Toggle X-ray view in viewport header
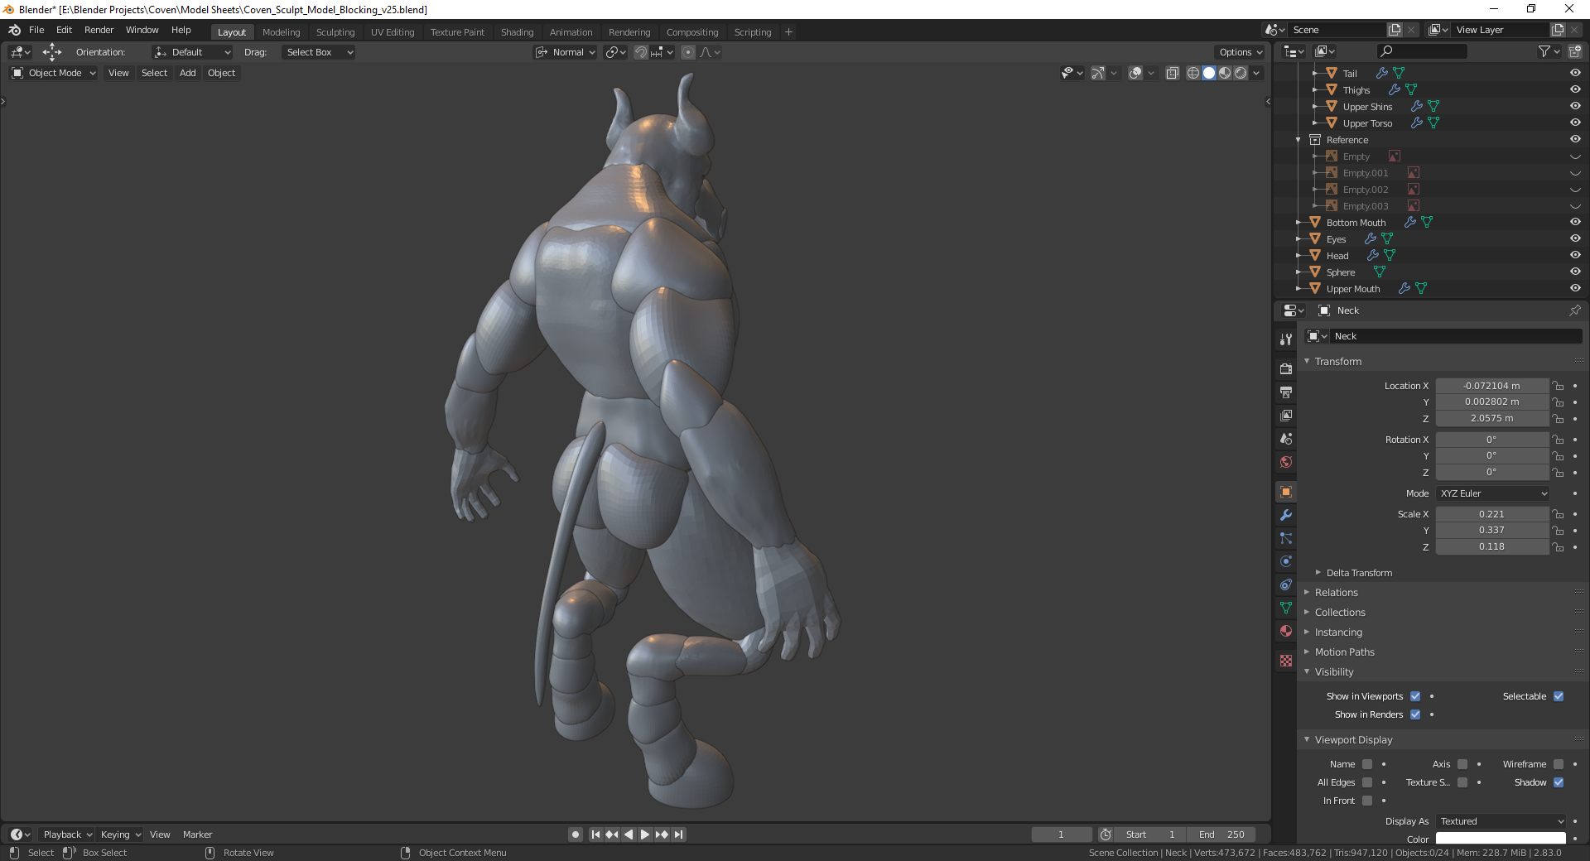The width and height of the screenshot is (1590, 861). click(x=1173, y=73)
